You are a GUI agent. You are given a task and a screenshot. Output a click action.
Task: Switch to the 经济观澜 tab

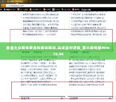click(74, 52)
